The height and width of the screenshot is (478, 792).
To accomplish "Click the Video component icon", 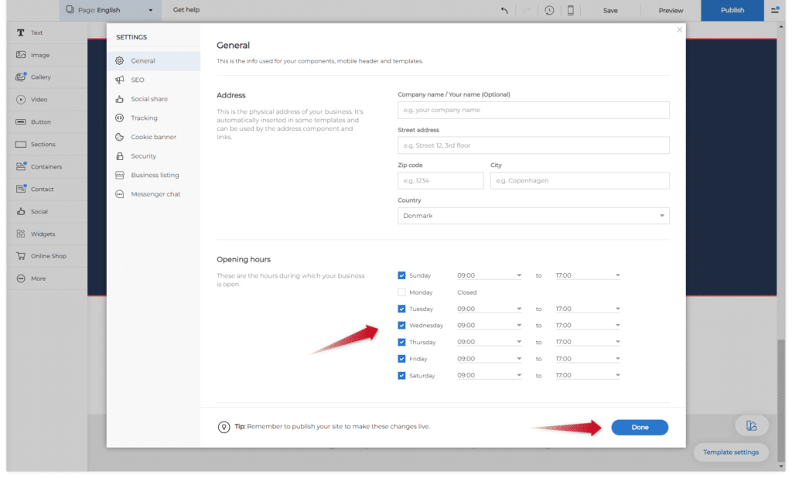I will tap(22, 100).
